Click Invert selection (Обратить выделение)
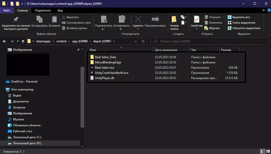Viewport: 271px width, 154px height. [x=244, y=28]
